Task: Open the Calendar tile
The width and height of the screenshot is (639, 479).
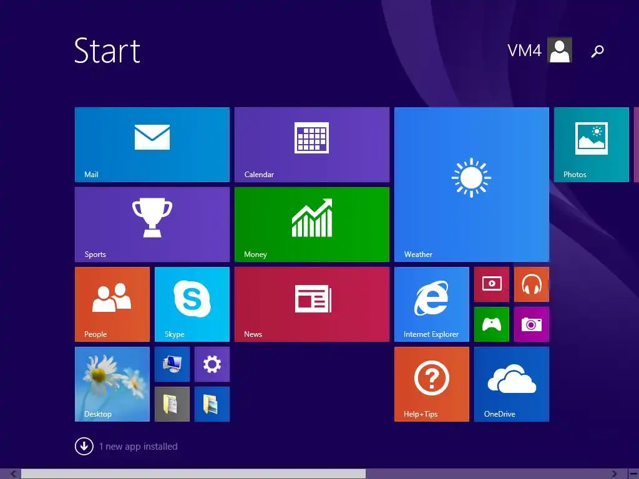Action: point(312,145)
